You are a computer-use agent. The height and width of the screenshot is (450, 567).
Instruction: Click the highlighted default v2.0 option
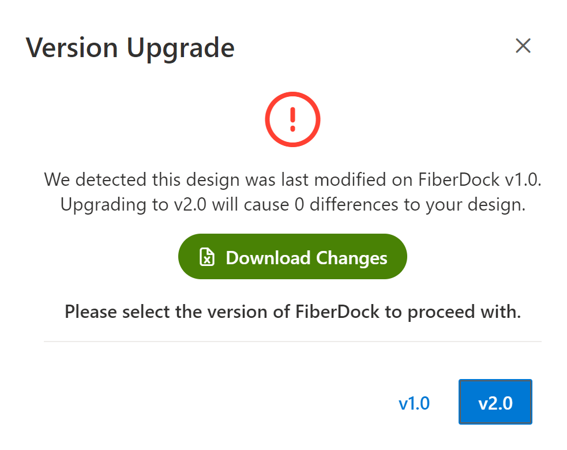495,402
